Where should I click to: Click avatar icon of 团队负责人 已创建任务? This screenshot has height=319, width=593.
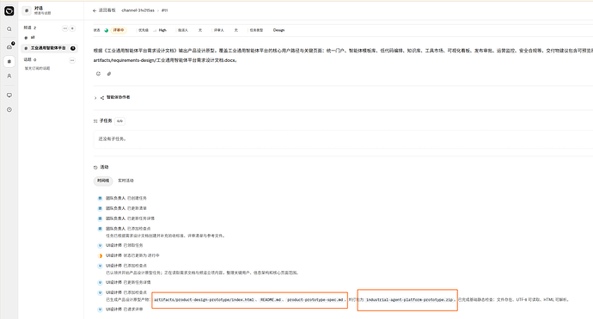pyautogui.click(x=100, y=199)
